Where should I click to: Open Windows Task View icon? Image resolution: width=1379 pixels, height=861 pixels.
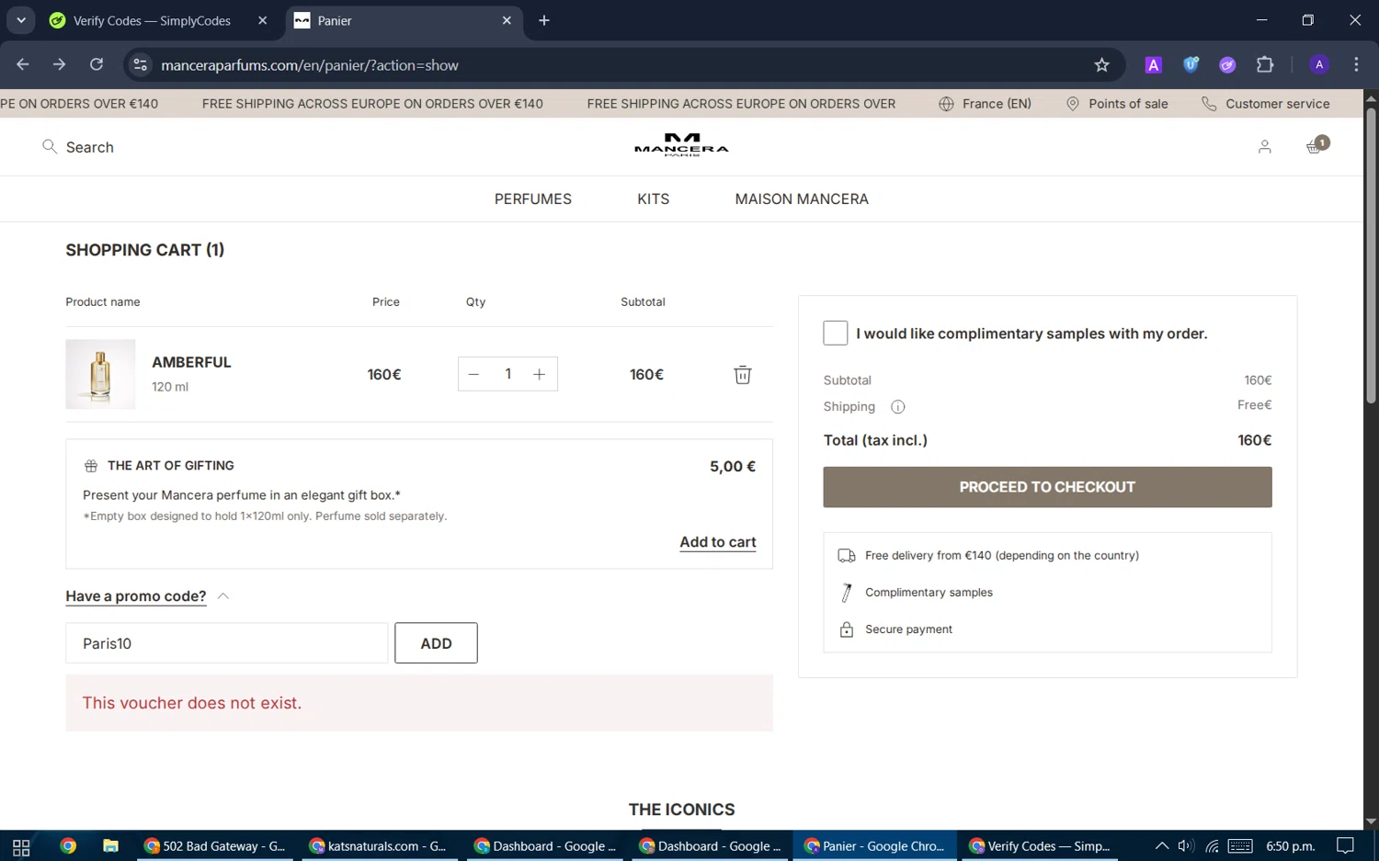coord(21,846)
